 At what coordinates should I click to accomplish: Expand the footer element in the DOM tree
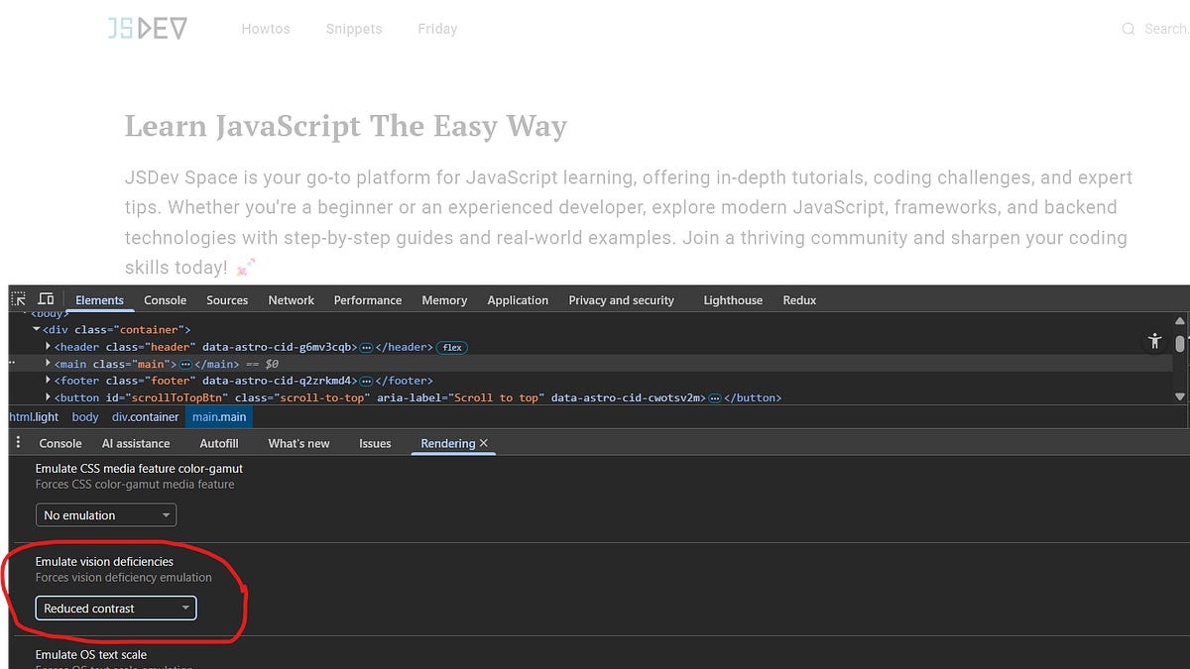pyautogui.click(x=48, y=380)
